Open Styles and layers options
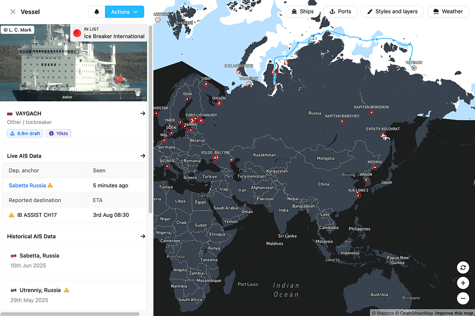The image size is (475, 316). point(391,11)
